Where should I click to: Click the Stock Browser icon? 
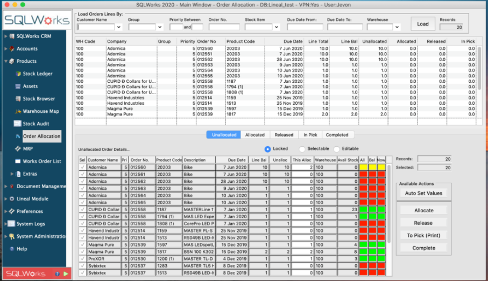tap(18, 98)
